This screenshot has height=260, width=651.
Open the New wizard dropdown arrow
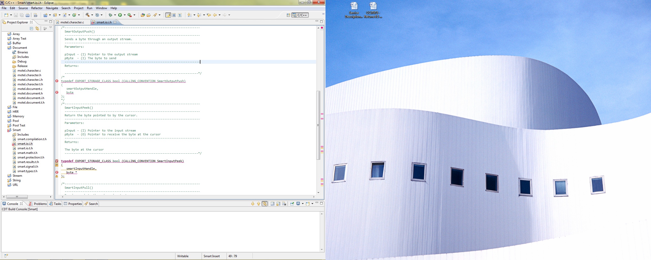11,15
